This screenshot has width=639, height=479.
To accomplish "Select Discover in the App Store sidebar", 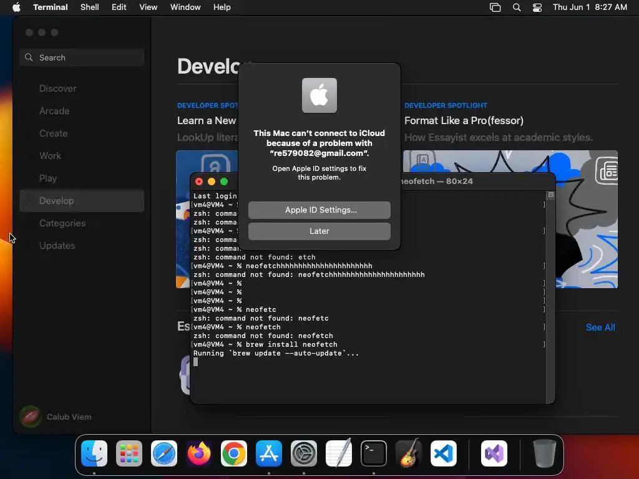I will click(82, 89).
